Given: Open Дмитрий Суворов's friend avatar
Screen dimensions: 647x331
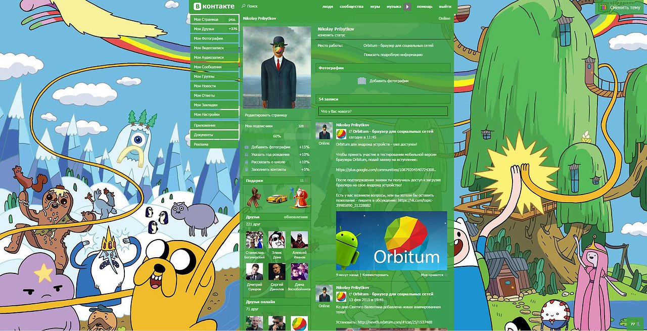Looking at the screenshot, I should 254,271.
